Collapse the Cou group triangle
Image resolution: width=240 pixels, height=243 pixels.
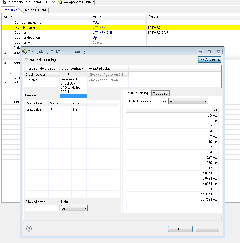pyautogui.click(x=6, y=63)
